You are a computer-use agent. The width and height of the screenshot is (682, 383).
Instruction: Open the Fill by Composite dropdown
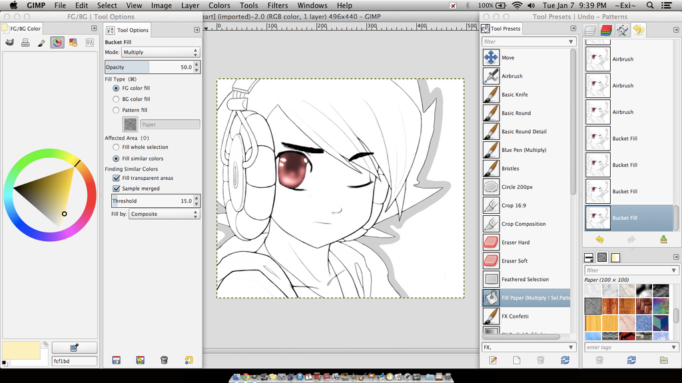(x=164, y=214)
